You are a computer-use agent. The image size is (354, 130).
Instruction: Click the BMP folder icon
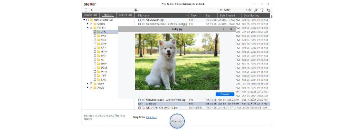click(99, 64)
